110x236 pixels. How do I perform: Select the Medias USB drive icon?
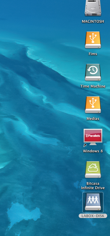pos(93,105)
